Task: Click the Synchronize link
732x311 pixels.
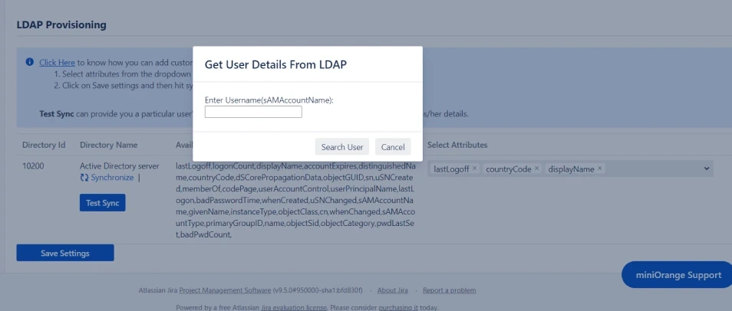Action: 112,178
